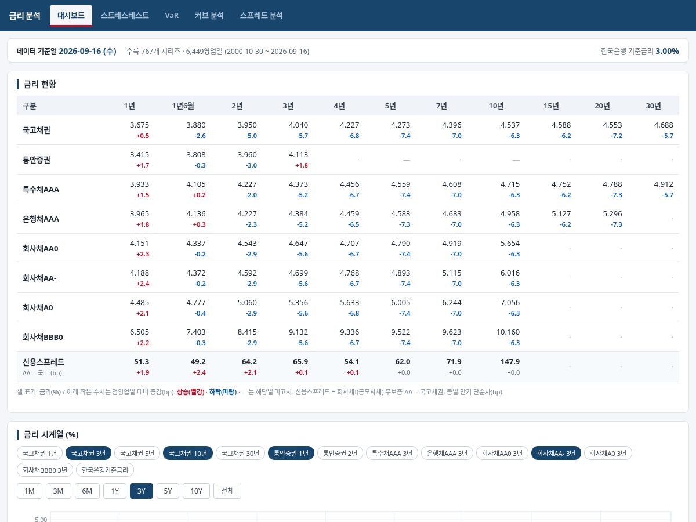
Task: Click the 통안증권 3년 value 4.113
Action: tap(298, 155)
